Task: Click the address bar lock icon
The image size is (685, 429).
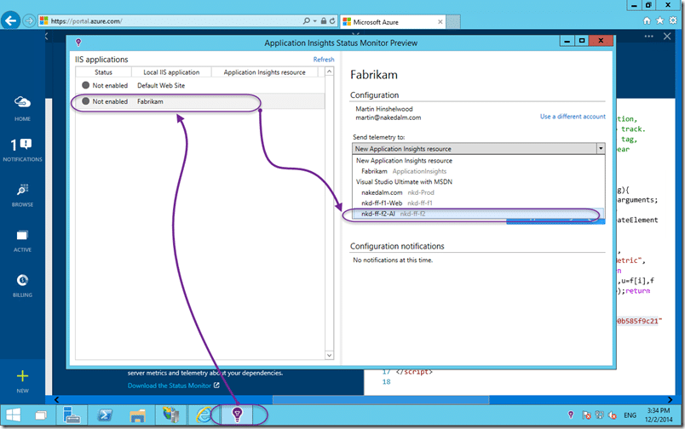Action: [x=324, y=21]
